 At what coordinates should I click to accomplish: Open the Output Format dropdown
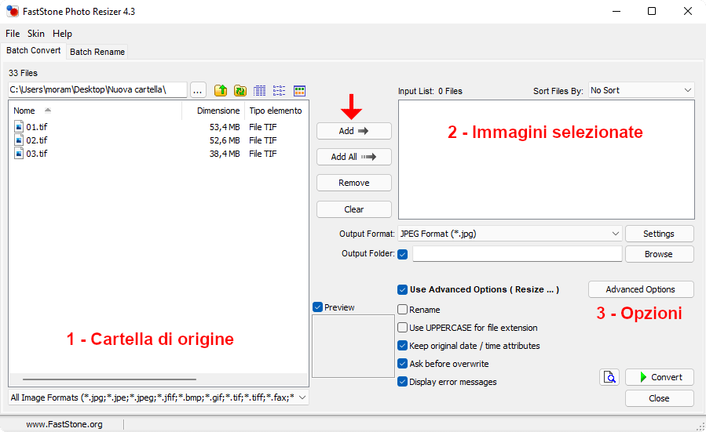coord(510,234)
